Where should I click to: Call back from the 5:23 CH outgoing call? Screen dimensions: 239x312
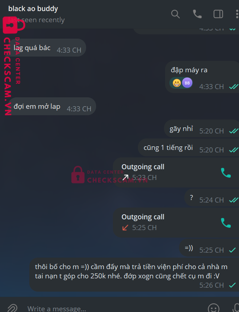click(226, 172)
